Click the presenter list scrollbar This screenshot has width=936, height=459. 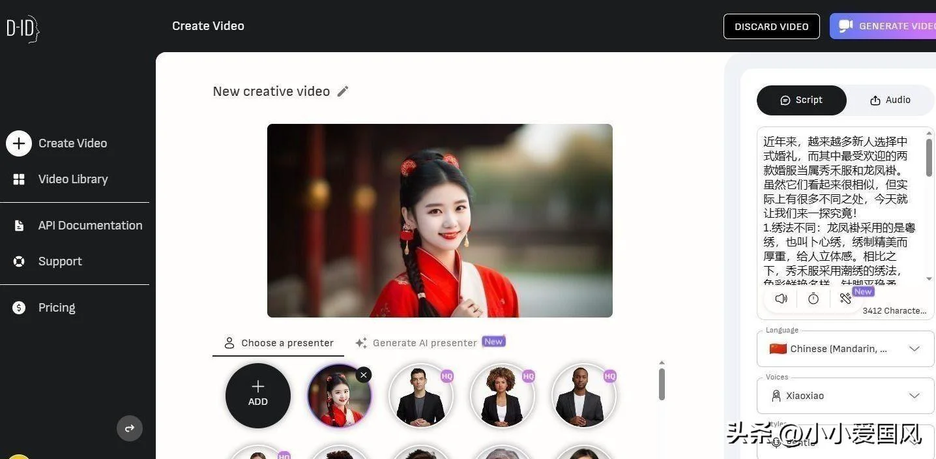coord(662,384)
